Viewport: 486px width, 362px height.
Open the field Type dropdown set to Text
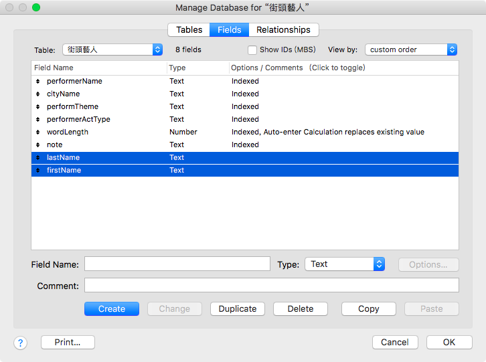(345, 264)
